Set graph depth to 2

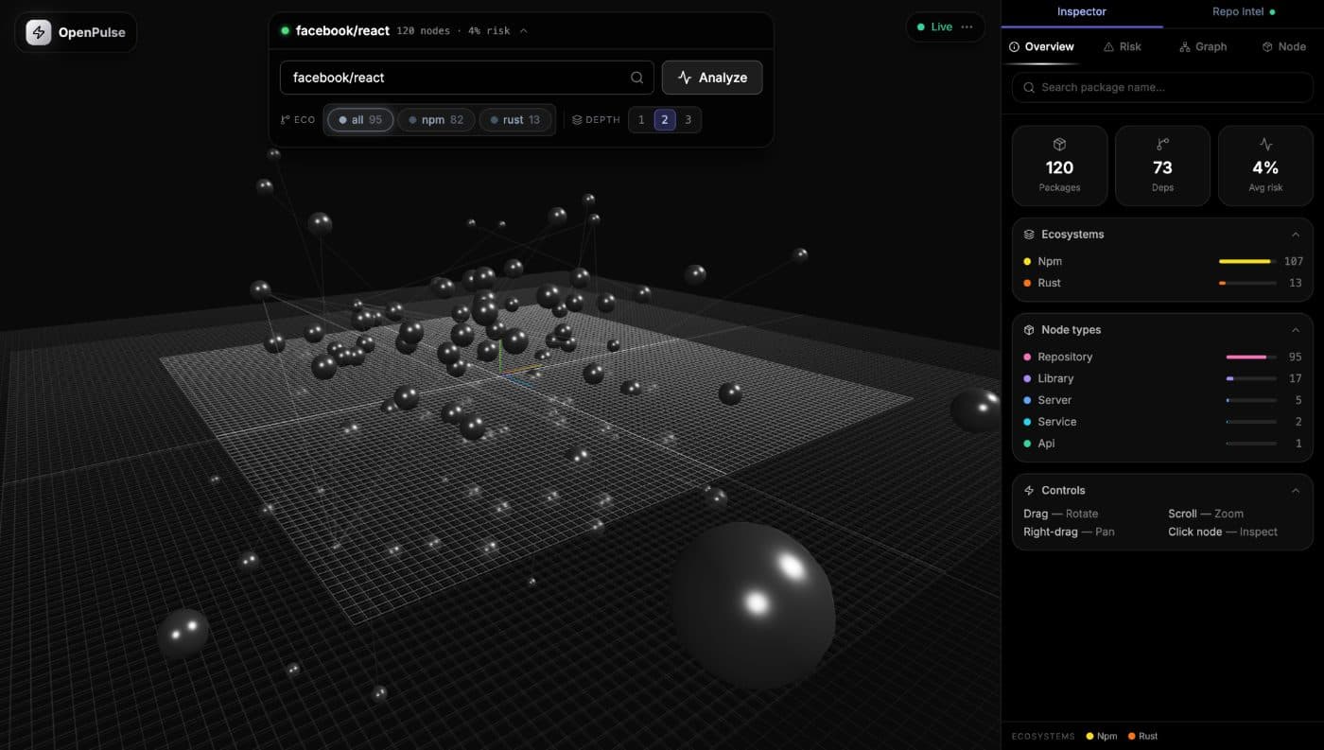coord(665,120)
